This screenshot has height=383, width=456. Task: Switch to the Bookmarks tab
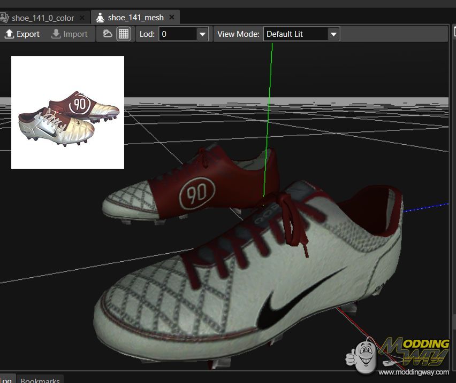click(40, 379)
